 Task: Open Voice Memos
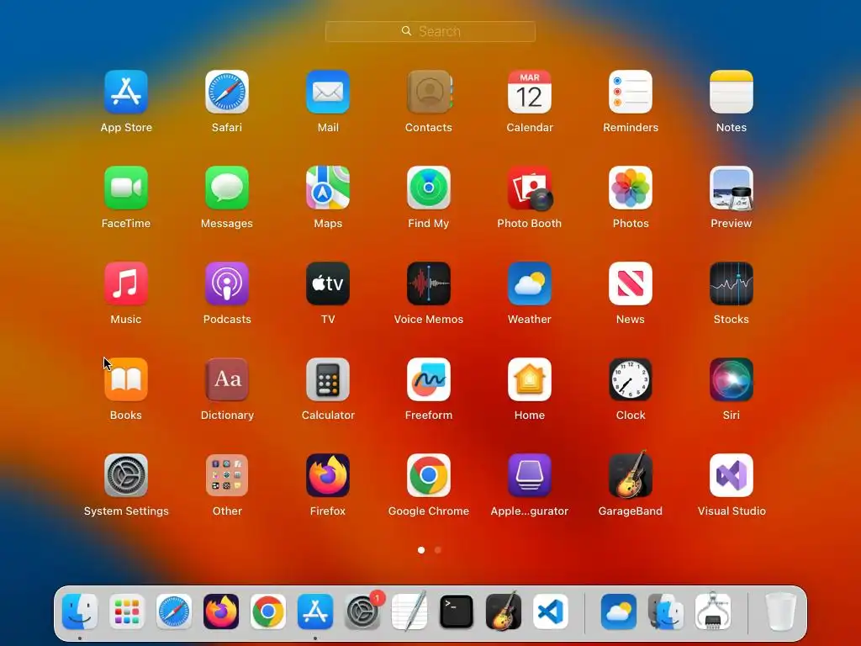(429, 283)
